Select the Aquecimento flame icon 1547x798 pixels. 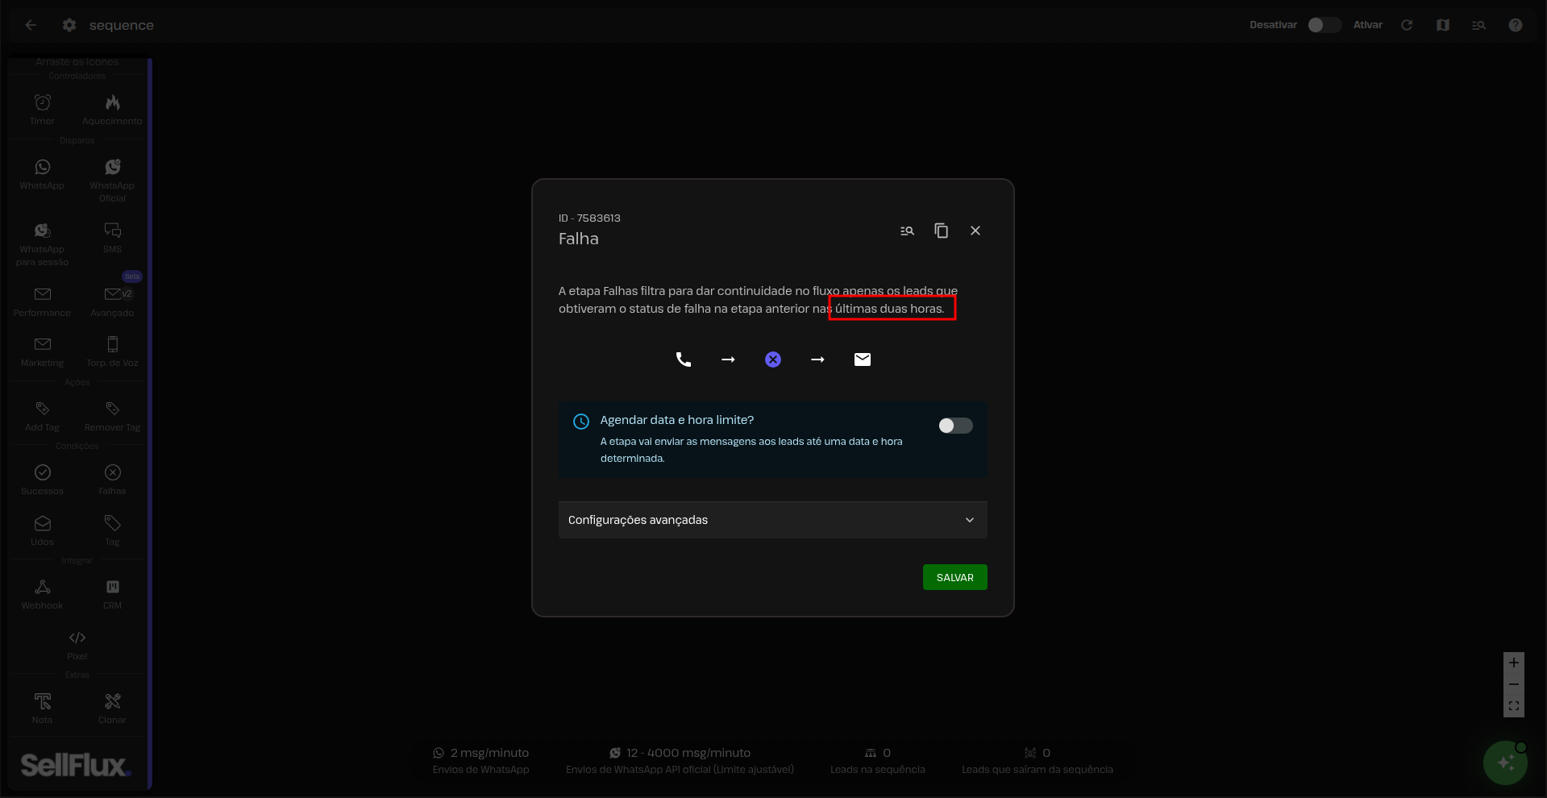click(x=112, y=103)
